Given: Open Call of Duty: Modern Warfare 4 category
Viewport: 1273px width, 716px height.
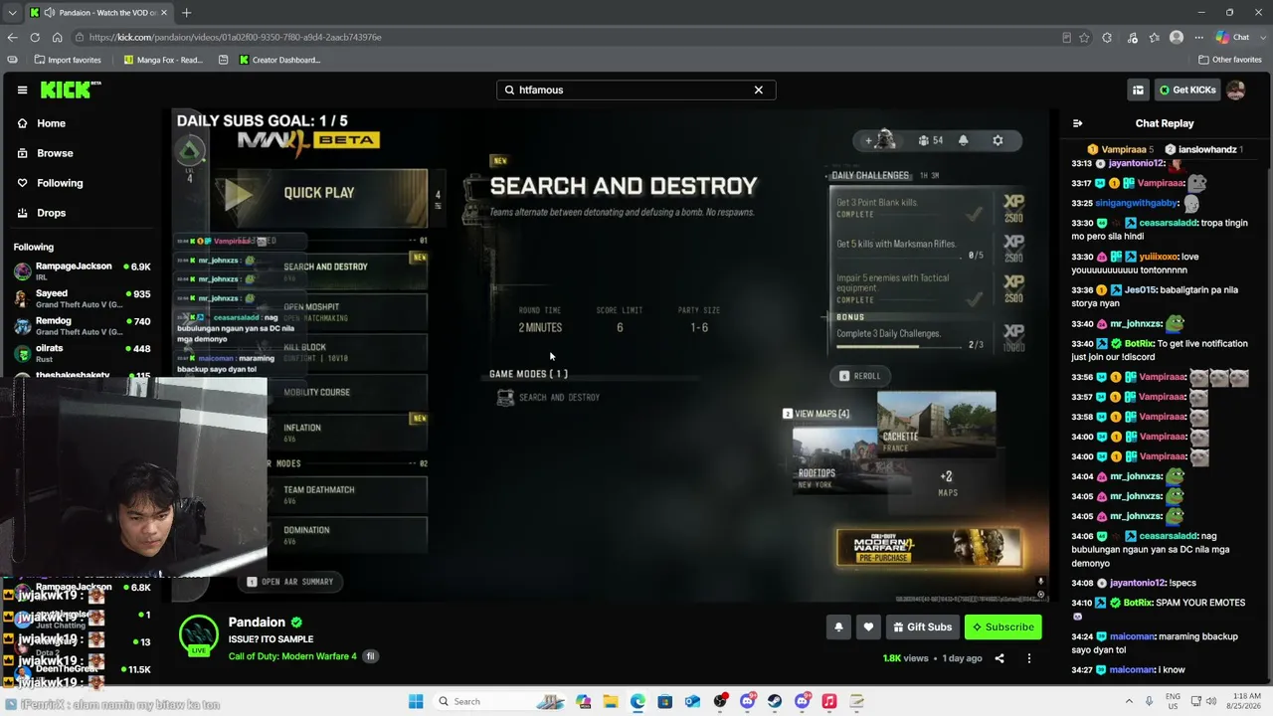Looking at the screenshot, I should [292, 656].
